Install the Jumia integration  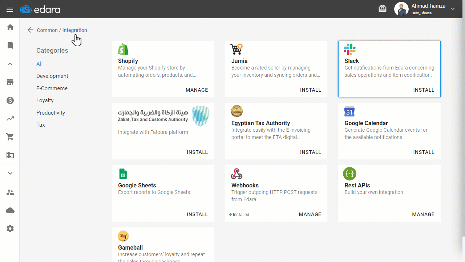311,90
